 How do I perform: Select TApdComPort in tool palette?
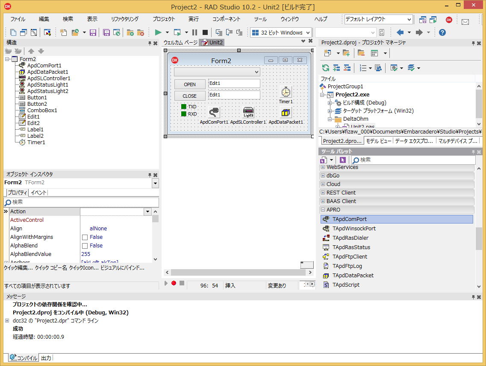(x=397, y=219)
